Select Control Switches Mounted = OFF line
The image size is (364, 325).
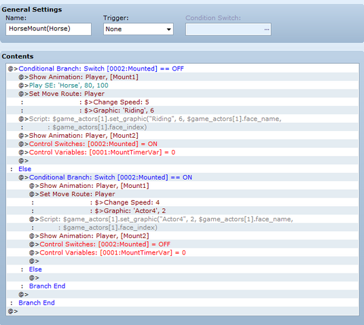pos(182,244)
